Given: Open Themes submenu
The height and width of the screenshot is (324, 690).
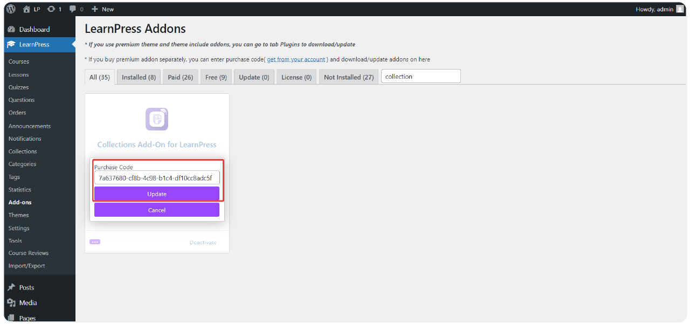Looking at the screenshot, I should pos(19,215).
